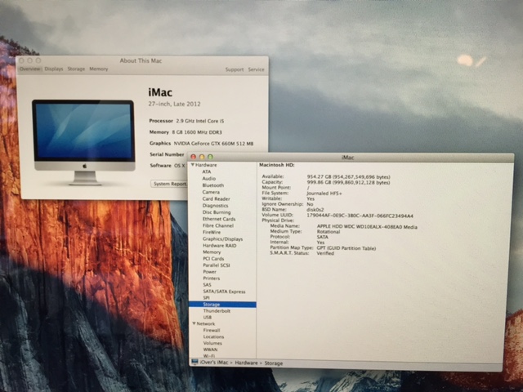Select Volumes under Network
This screenshot has height=392, width=523.
[x=212, y=343]
